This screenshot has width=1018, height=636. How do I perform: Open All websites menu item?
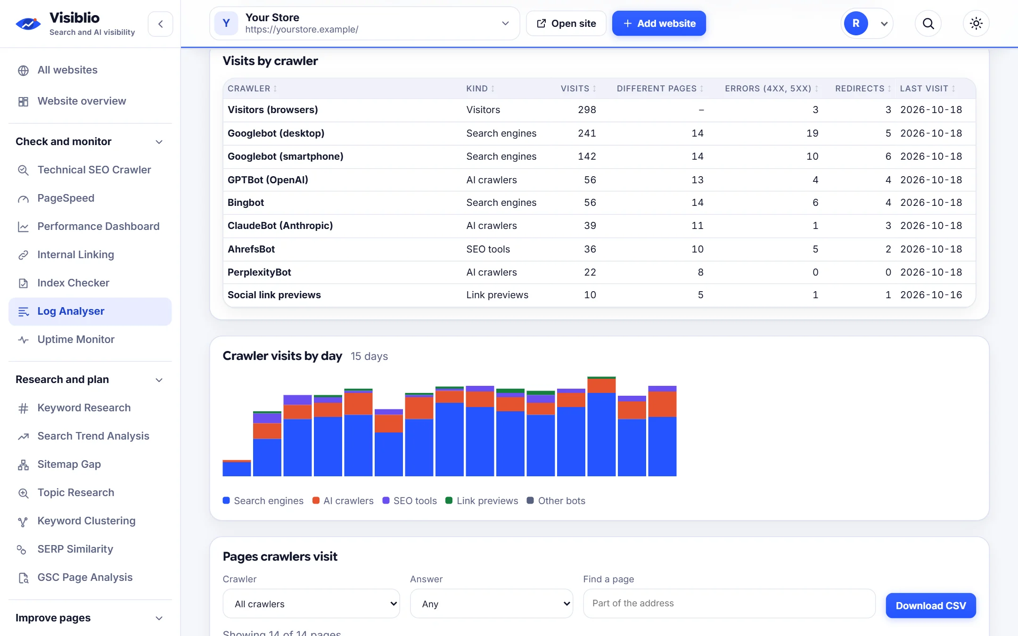[x=90, y=70]
